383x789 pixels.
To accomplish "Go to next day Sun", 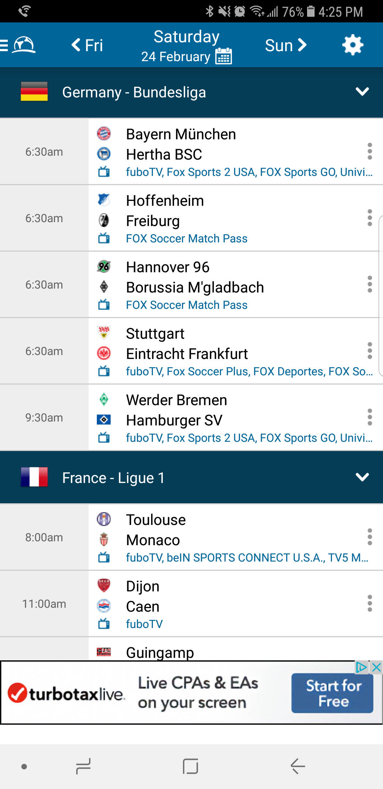I will tap(285, 45).
